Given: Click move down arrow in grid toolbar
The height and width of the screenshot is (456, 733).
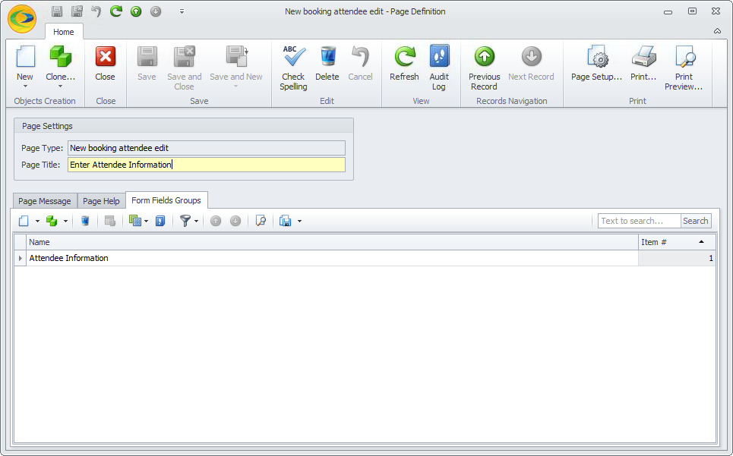Looking at the screenshot, I should pos(235,221).
